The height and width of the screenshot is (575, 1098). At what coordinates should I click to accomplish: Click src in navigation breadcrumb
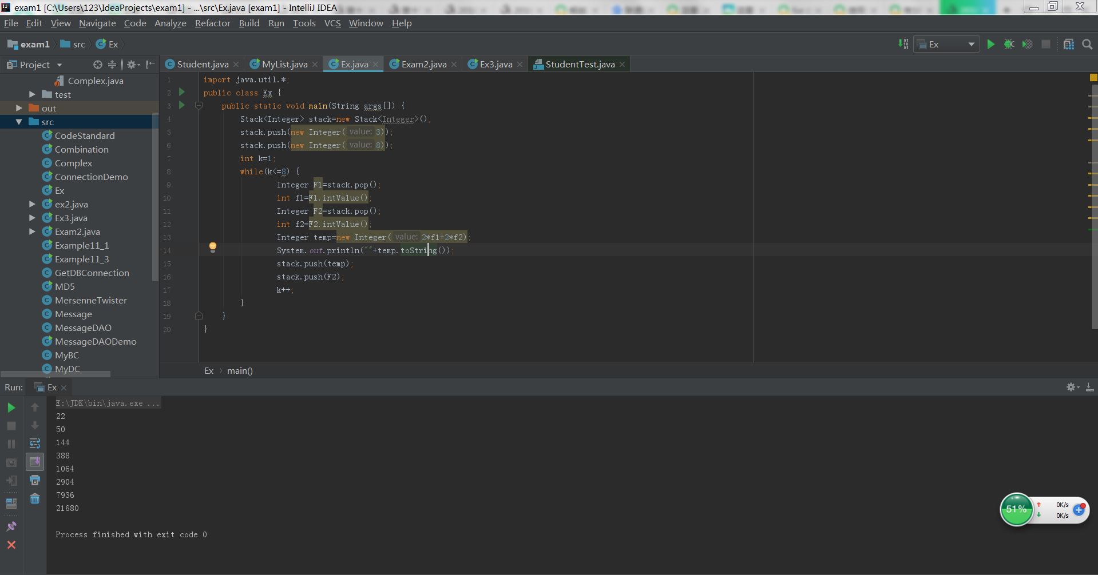pyautogui.click(x=73, y=44)
